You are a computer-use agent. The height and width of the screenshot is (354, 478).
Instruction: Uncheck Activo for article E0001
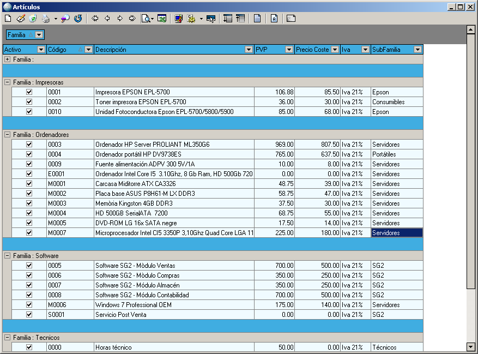pos(29,173)
